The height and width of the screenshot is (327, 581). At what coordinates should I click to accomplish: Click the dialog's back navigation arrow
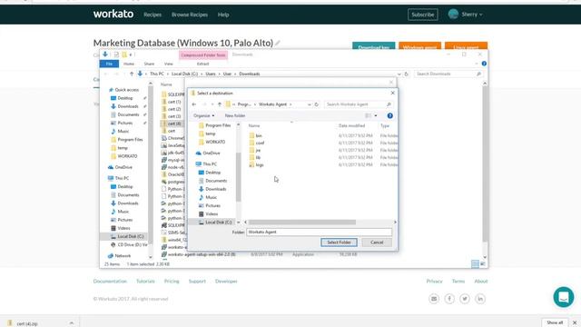pos(194,104)
